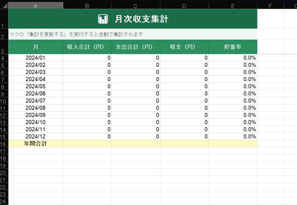Select the 2024/07 cell

tap(36, 100)
